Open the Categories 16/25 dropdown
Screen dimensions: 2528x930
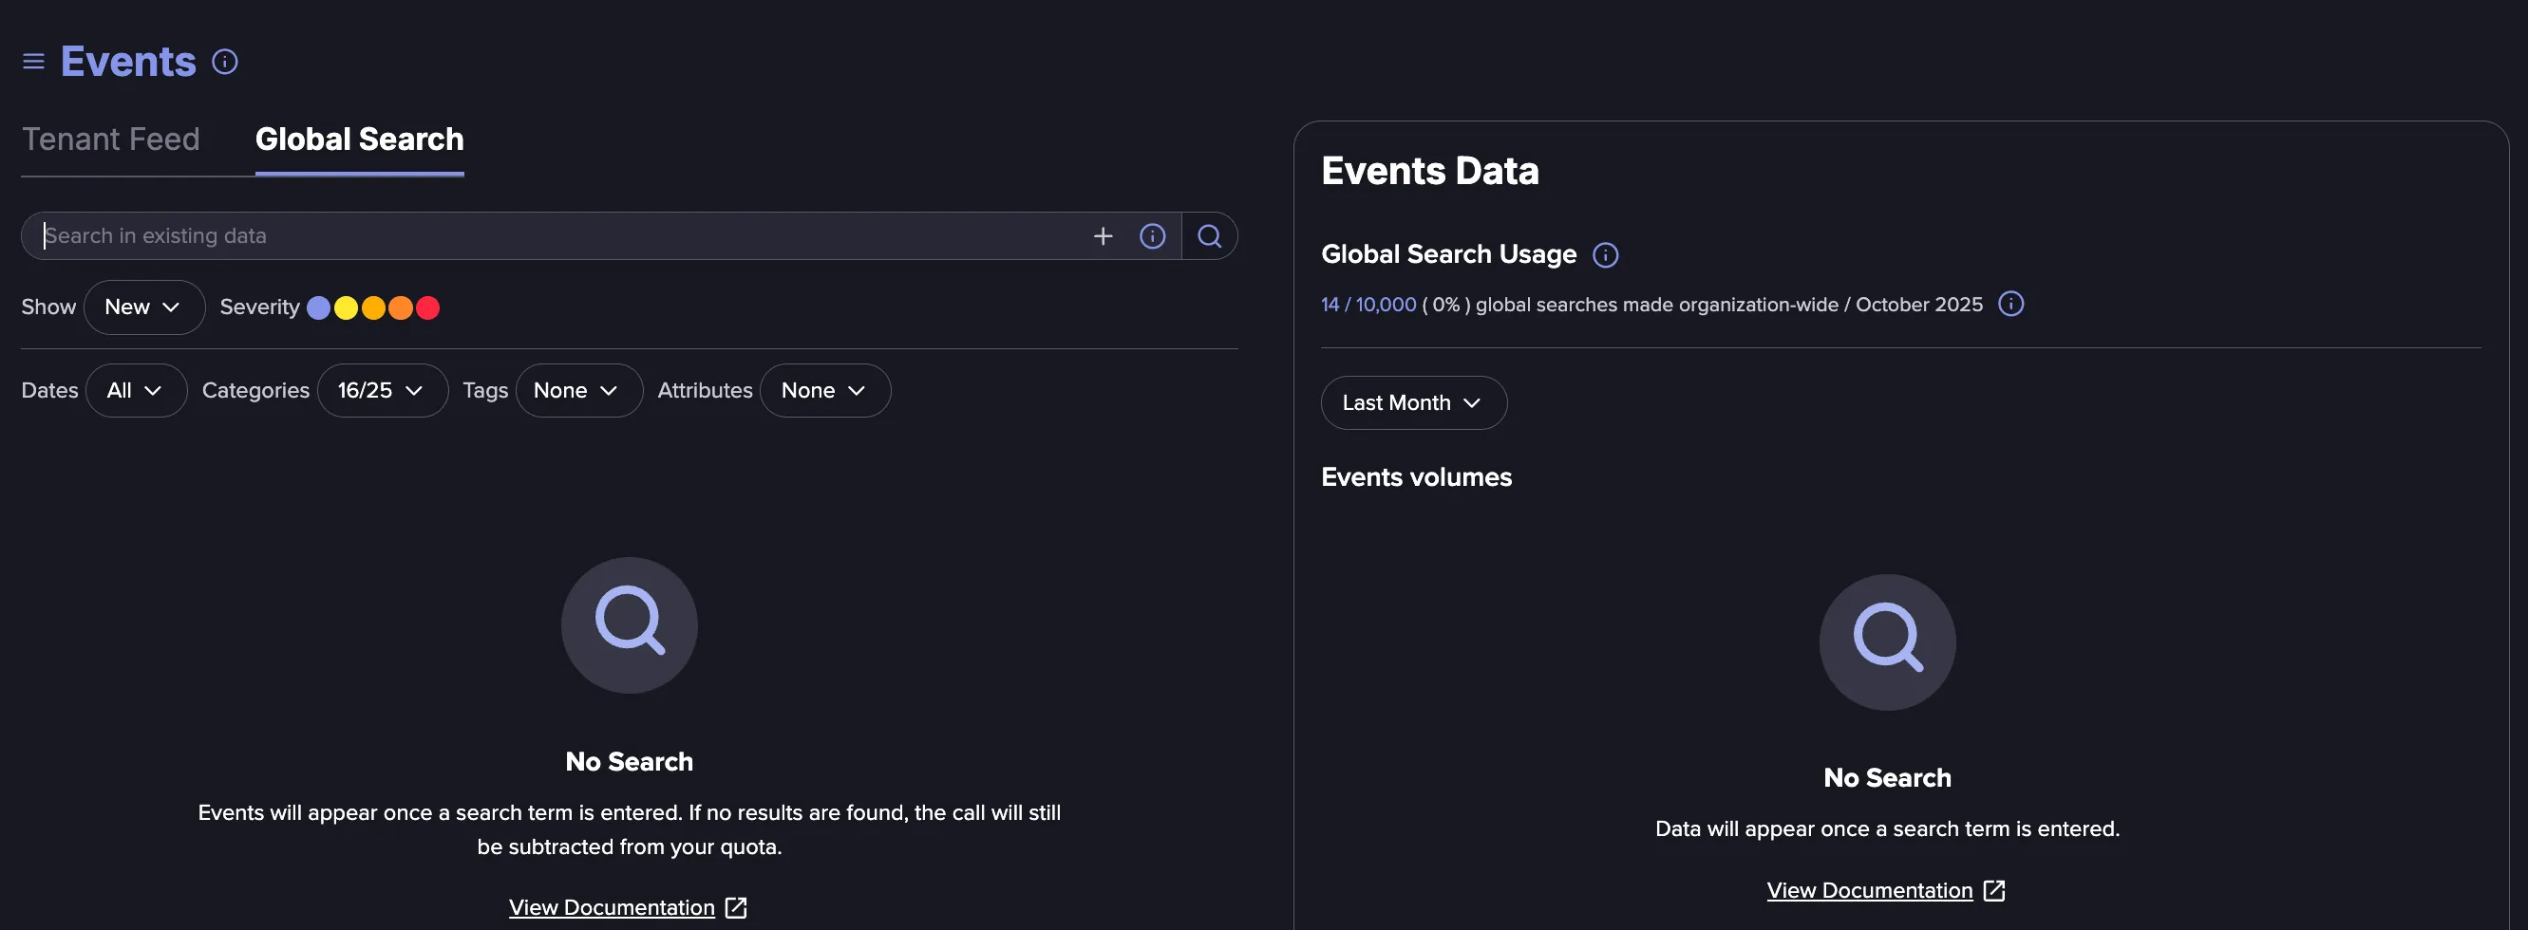pyautogui.click(x=383, y=390)
